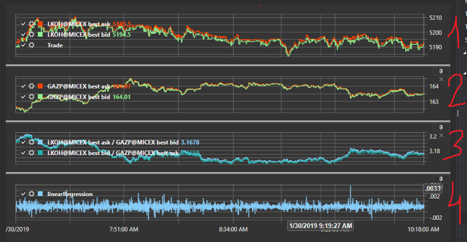The width and height of the screenshot is (467, 242).
Task: Open settings gear for LKOH best ask series
Action: click(x=32, y=24)
